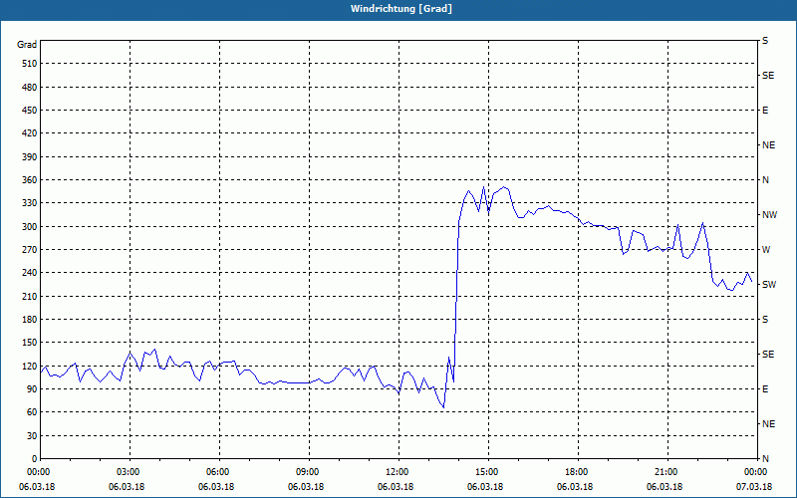Screen dimensions: 797x498
Task: Click the '15:00' time axis label
Action: (x=487, y=472)
